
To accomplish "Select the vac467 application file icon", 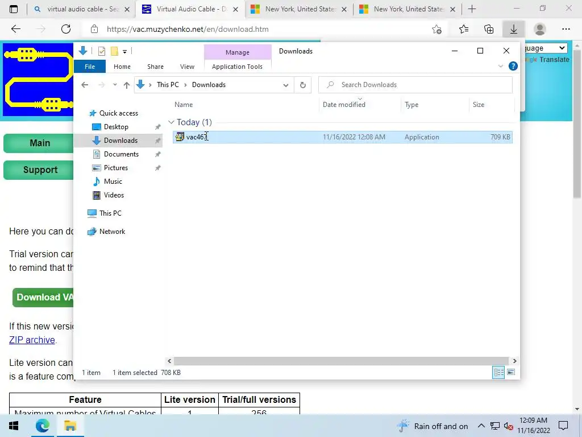I will click(x=180, y=137).
